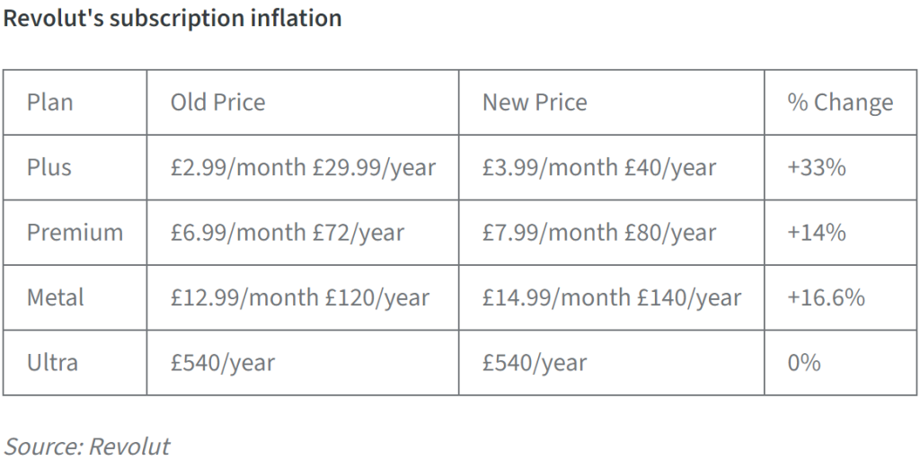Select the Ultra plan name cell

click(x=75, y=363)
